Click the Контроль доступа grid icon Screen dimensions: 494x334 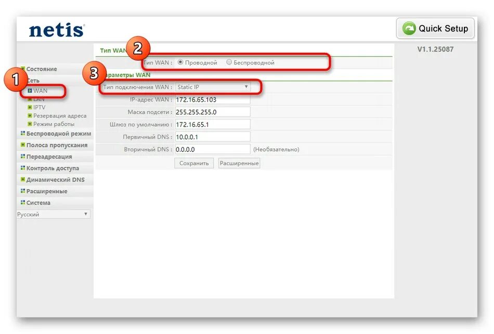[x=23, y=168]
